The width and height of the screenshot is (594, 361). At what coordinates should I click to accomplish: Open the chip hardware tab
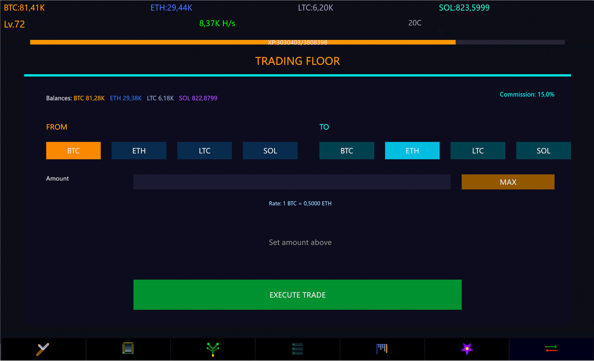pos(128,349)
